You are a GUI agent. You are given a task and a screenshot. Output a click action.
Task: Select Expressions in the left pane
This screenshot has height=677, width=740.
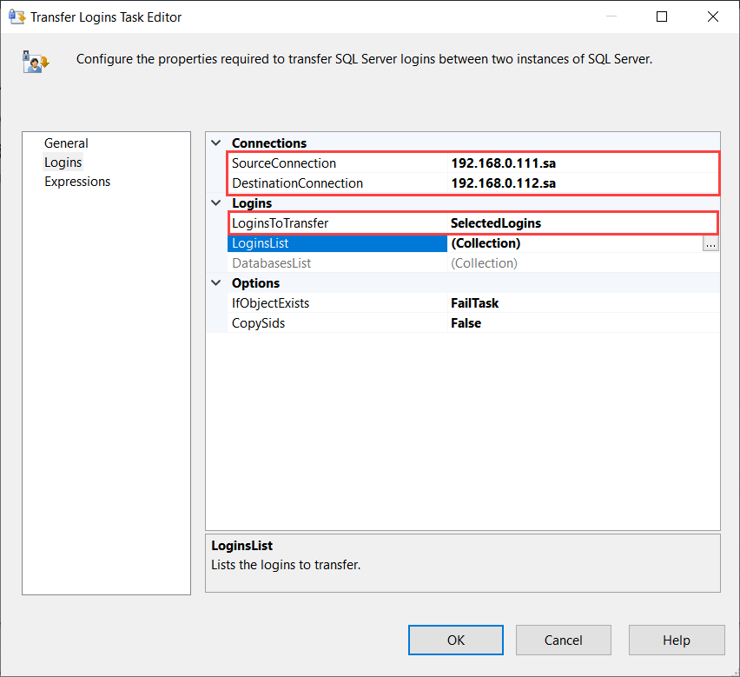[77, 181]
